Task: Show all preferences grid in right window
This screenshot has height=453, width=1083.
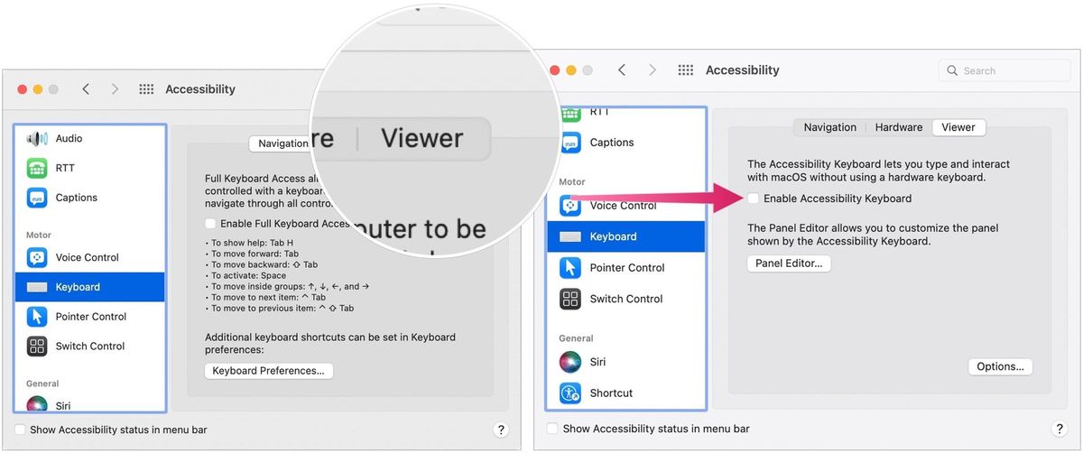Action: [x=685, y=70]
